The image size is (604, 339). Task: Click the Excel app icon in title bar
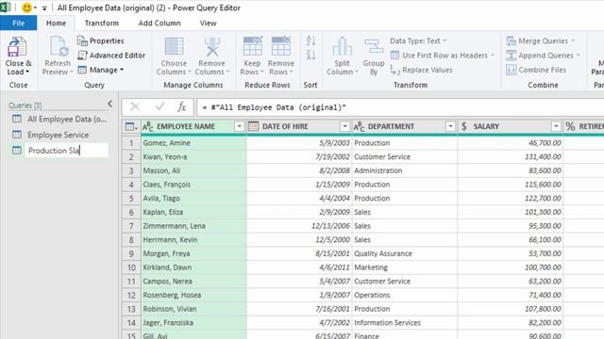[x=5, y=8]
